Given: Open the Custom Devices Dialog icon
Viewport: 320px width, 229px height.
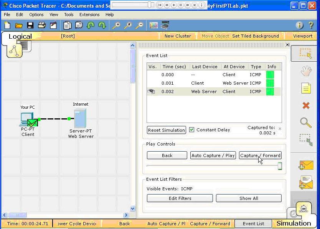Looking at the screenshot, I should (165, 25).
